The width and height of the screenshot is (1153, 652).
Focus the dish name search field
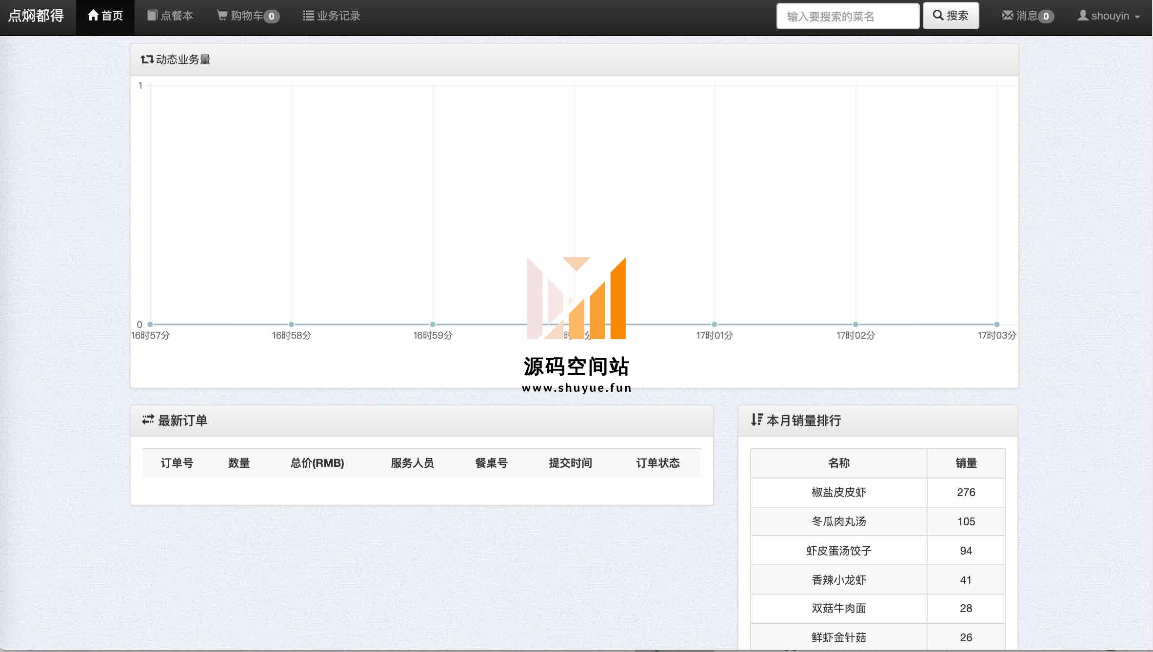848,17
